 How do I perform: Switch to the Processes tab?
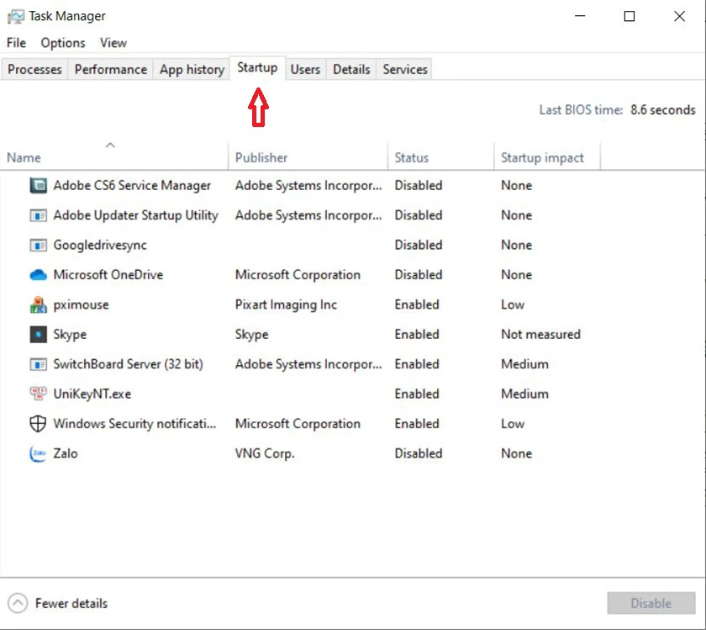34,70
